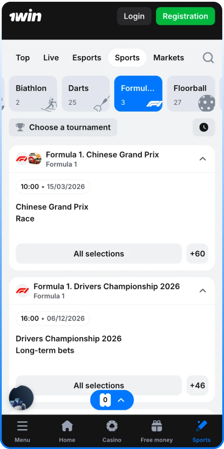This screenshot has height=449, width=224.
Task: Open the Esports tab
Action: point(86,58)
